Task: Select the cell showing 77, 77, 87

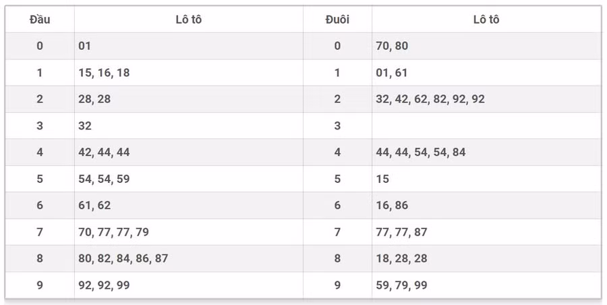Action: click(401, 232)
